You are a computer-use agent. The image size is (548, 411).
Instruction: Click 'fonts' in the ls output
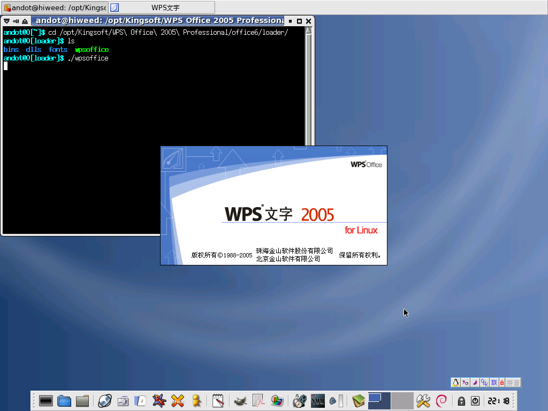coord(58,50)
